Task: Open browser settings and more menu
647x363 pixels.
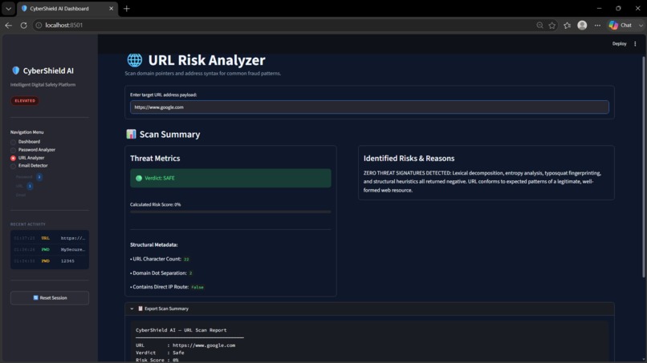Action: tap(597, 25)
